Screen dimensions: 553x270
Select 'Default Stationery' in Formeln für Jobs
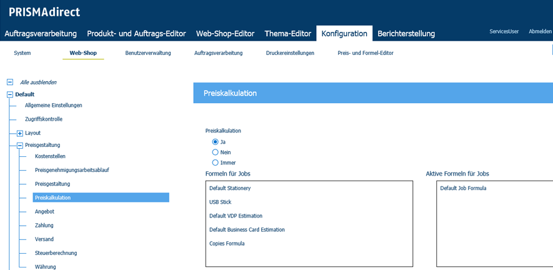[x=230, y=188]
